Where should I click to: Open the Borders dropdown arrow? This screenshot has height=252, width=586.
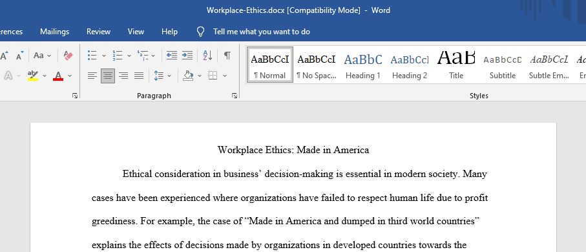coord(225,76)
